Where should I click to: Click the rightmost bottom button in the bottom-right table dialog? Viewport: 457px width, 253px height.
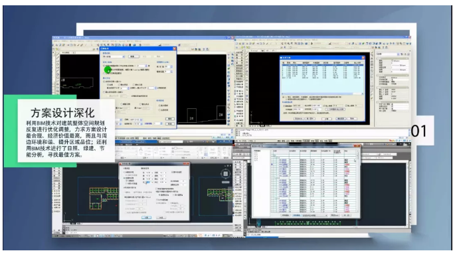[346, 215]
